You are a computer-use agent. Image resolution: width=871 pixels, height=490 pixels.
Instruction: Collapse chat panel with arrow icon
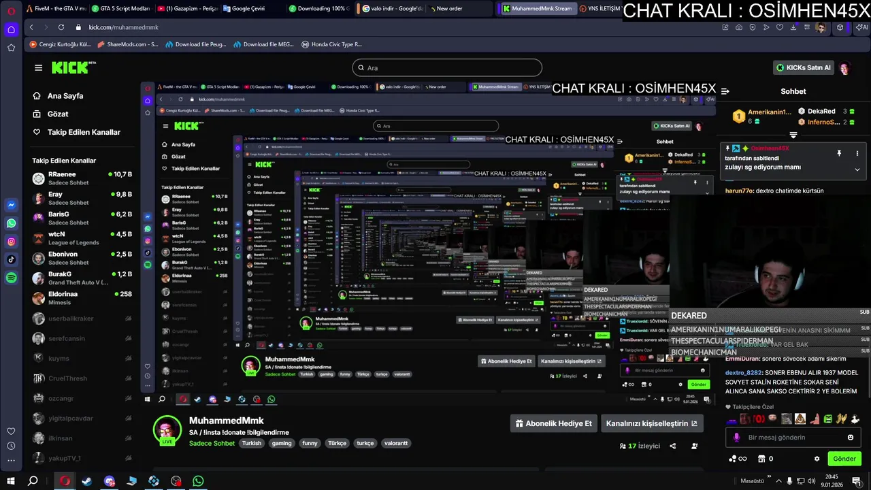tap(725, 91)
